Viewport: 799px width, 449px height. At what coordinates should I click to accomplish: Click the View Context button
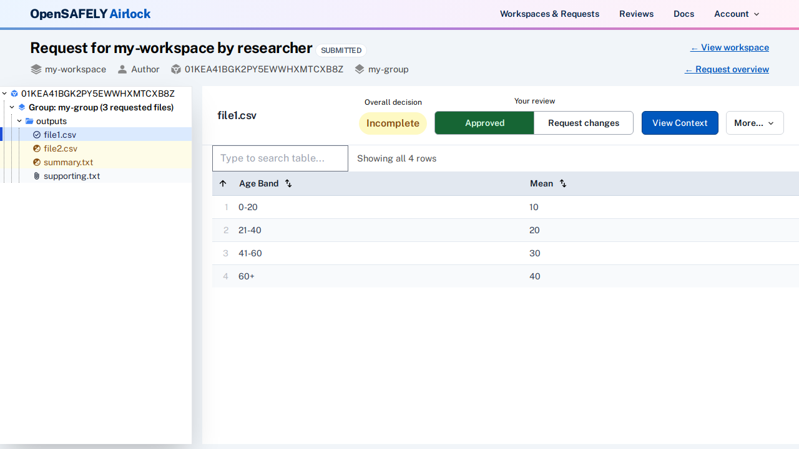pyautogui.click(x=680, y=123)
